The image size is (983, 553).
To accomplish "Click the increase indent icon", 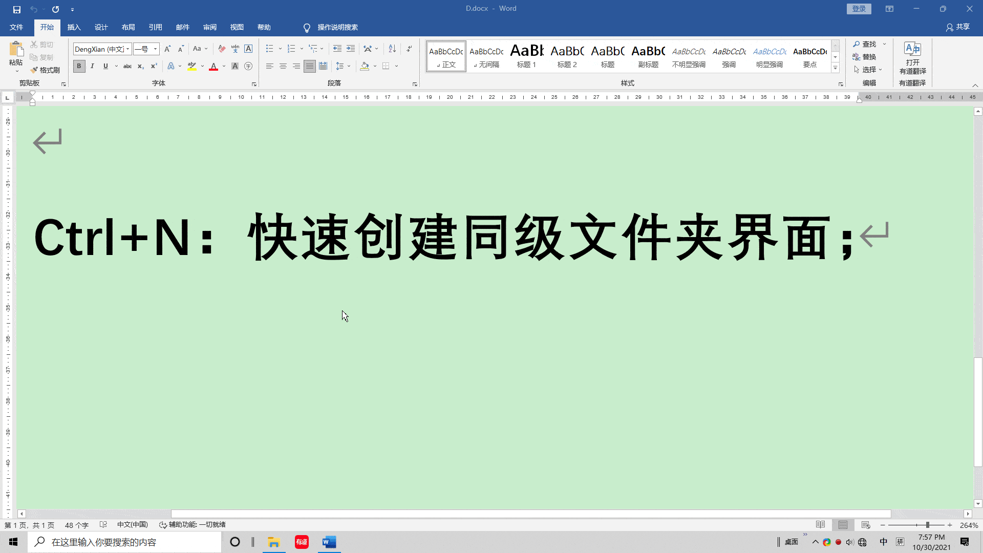I will [351, 49].
